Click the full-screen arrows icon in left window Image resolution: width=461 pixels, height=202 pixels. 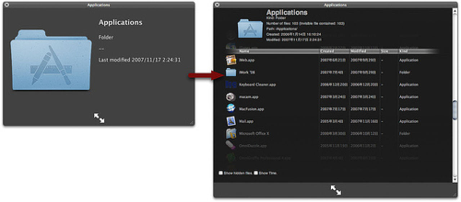(99, 118)
